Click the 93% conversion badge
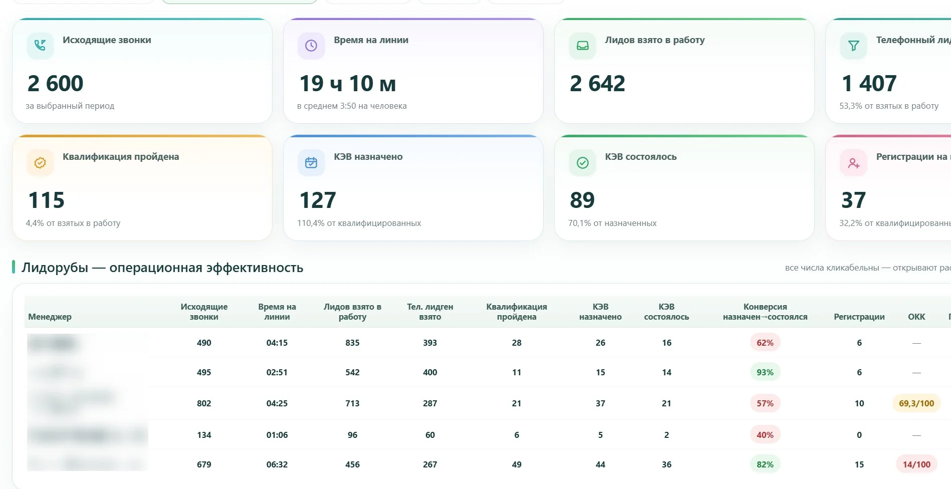This screenshot has width=951, height=489. 765,372
